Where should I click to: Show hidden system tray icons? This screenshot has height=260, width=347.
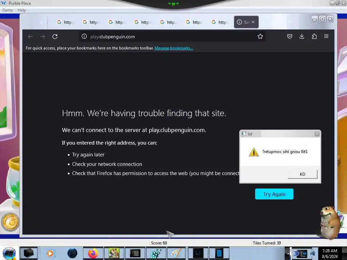pos(288,253)
